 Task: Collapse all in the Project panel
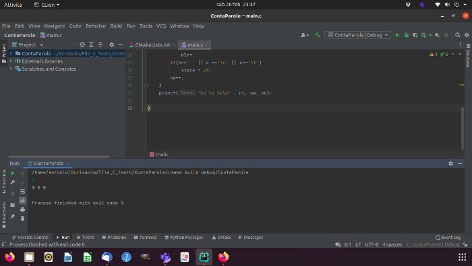coord(100,45)
